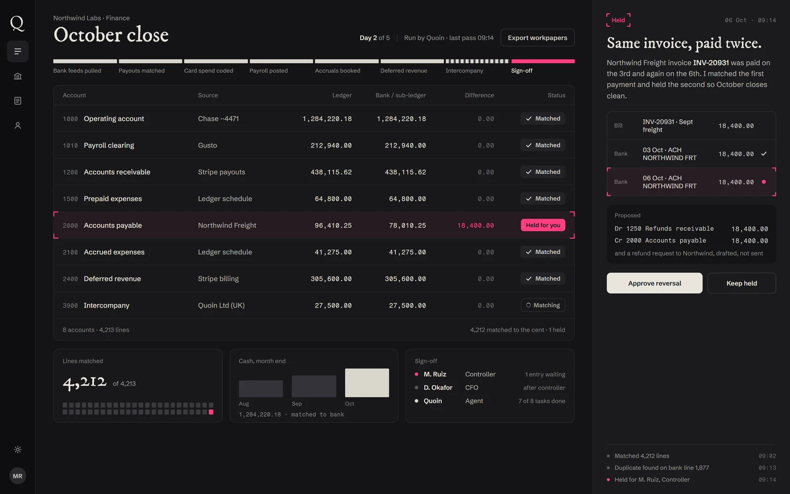Click Dr 1250 Refunds receivable entry
Image resolution: width=790 pixels, height=494 pixels.
point(691,229)
